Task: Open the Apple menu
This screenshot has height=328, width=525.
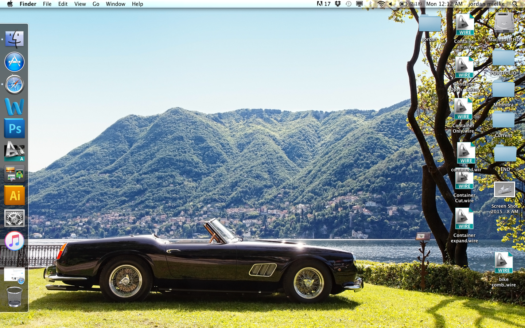Action: [10, 4]
